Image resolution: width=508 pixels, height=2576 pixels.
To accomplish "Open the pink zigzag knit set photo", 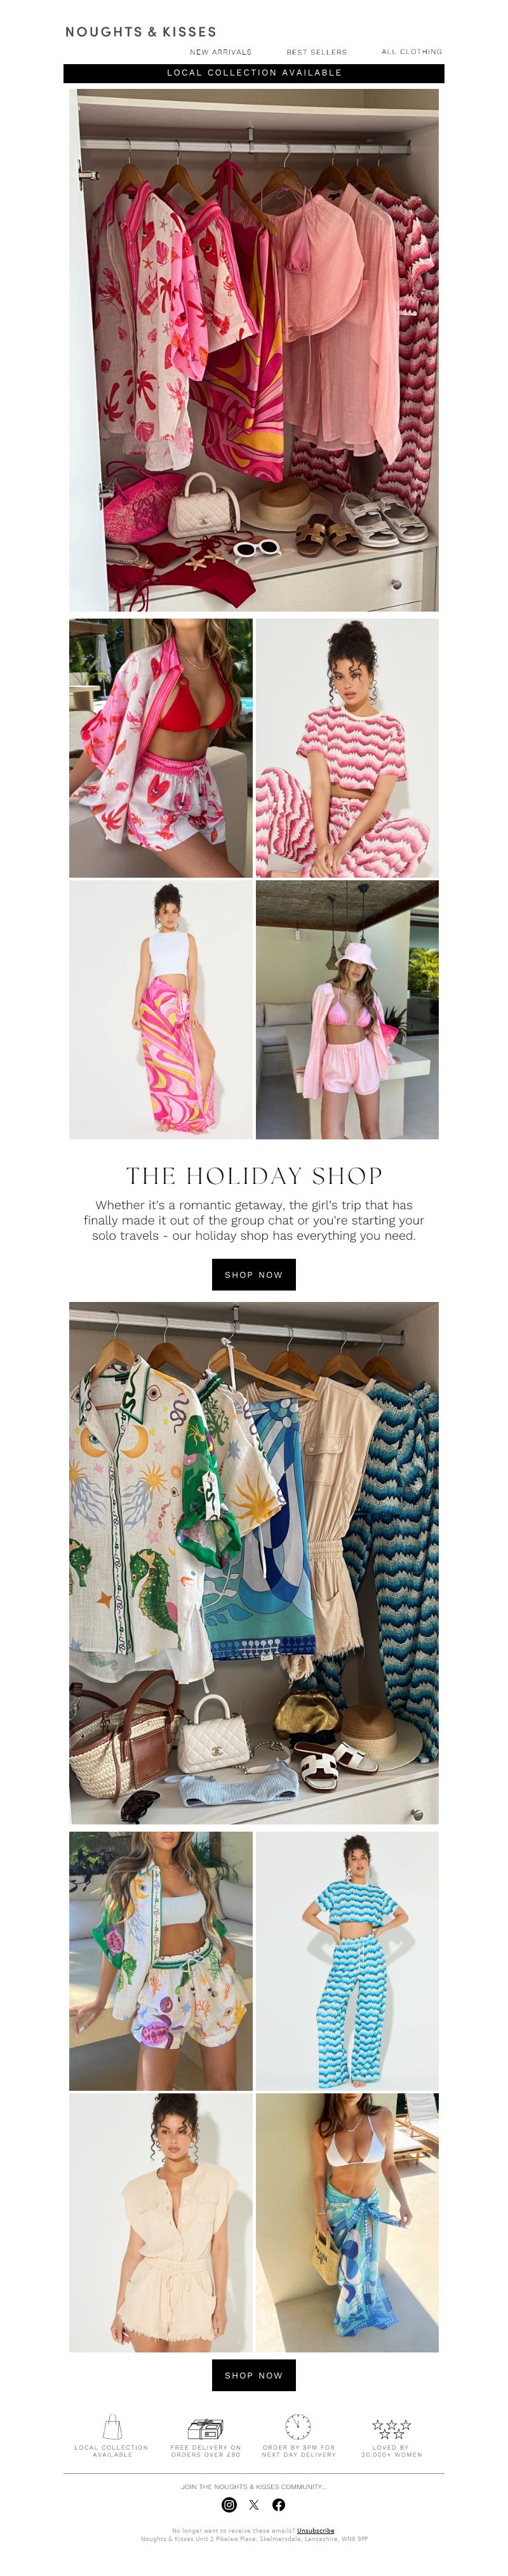I will [x=347, y=748].
